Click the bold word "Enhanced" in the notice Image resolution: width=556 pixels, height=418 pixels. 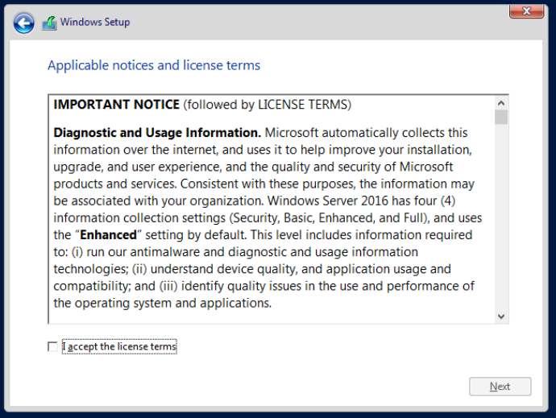click(108, 236)
